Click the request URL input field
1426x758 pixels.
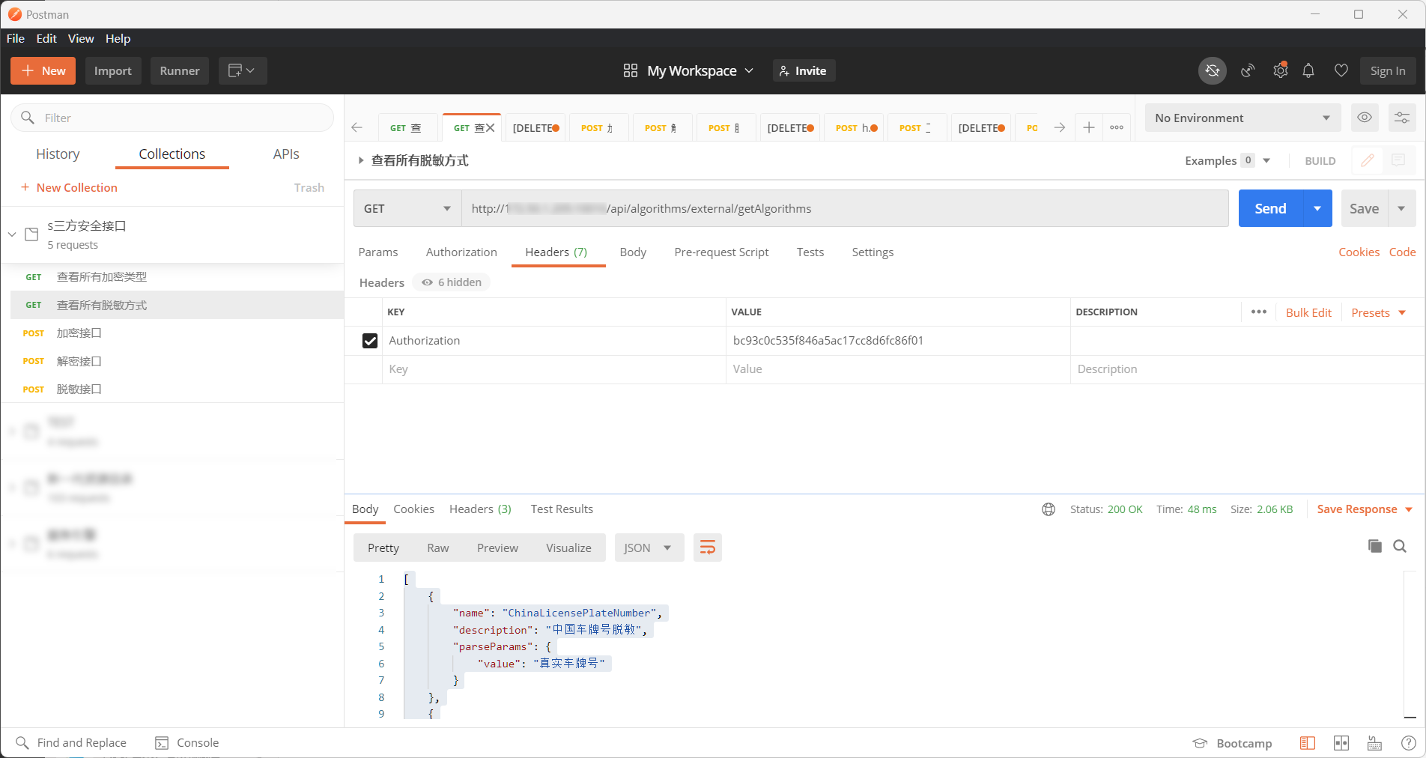pyautogui.click(x=844, y=209)
